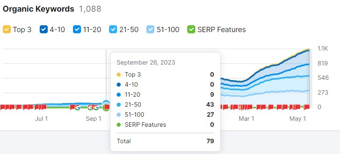Screen dimensions: 340x154
Task: Click the chart's right end at the 1.1K peak
Action: (309, 50)
